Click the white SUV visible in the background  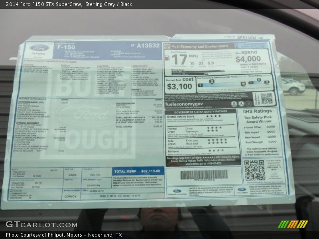pyautogui.click(x=293, y=87)
